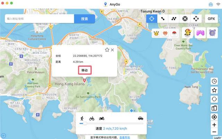Click the Hong Kong Island map label
Viewport: 222px width, 139px height.
tap(70, 84)
